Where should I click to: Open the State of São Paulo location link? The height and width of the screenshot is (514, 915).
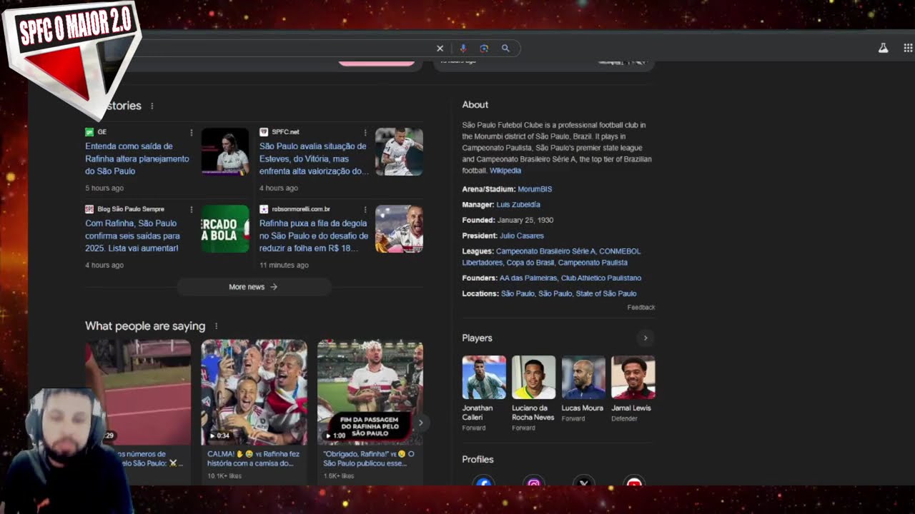[606, 293]
